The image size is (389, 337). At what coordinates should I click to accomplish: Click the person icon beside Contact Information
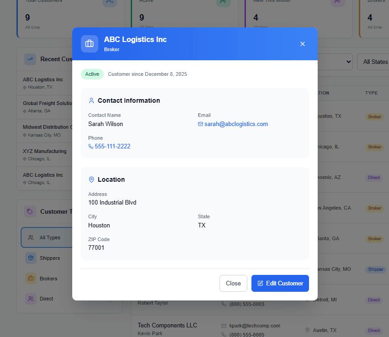click(91, 100)
